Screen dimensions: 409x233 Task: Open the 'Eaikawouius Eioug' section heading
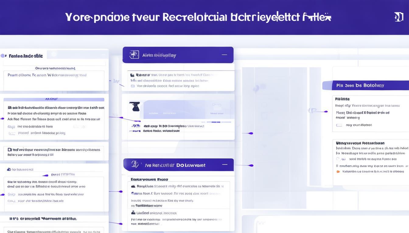(149, 179)
